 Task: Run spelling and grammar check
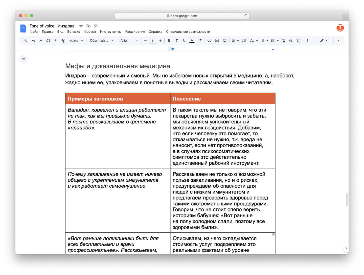click(x=56, y=41)
